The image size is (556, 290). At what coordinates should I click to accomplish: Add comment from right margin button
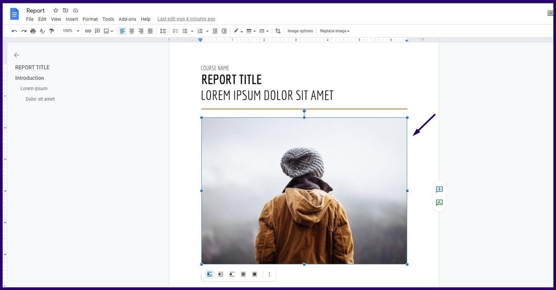[x=439, y=189]
